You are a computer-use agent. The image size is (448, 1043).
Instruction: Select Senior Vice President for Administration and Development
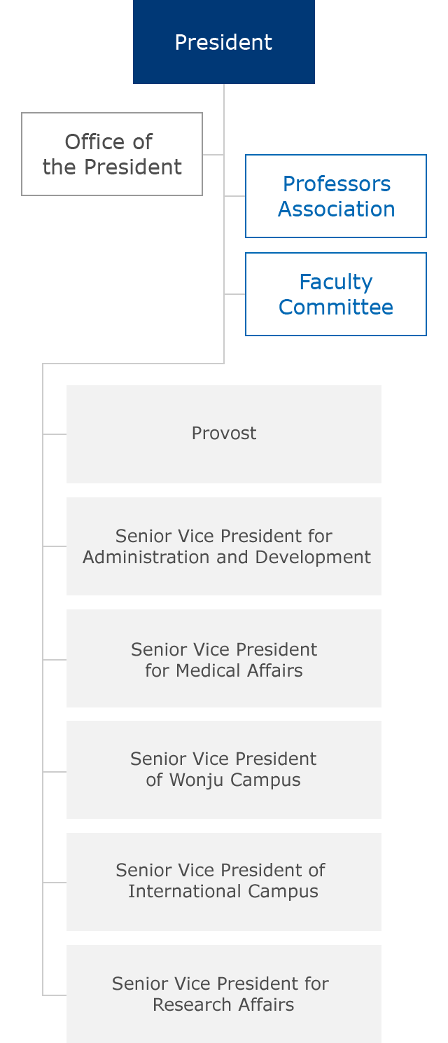pyautogui.click(x=224, y=546)
